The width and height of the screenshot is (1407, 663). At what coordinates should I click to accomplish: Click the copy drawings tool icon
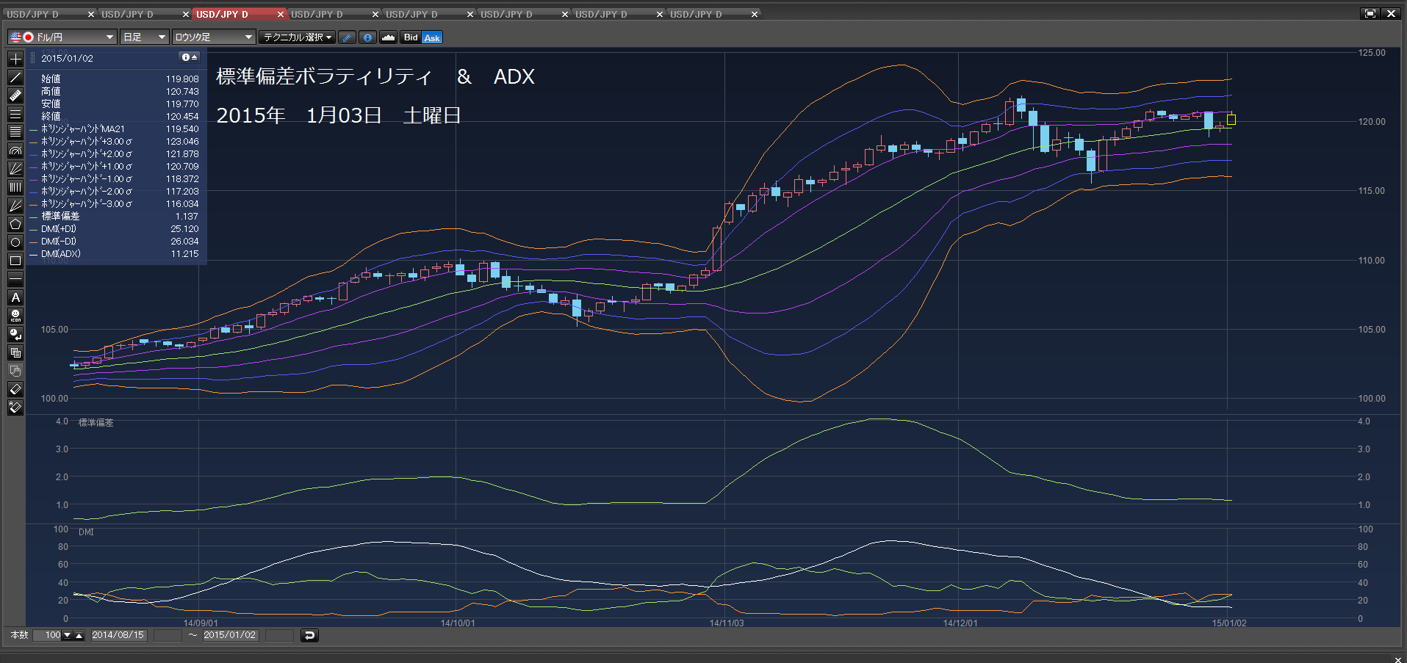click(15, 352)
